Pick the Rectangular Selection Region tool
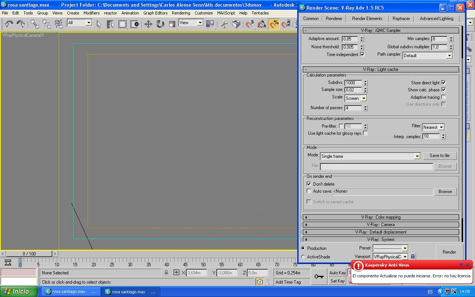 pyautogui.click(x=122, y=24)
